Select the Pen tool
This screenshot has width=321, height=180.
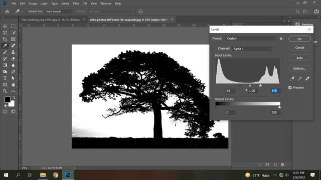click(x=13, y=71)
